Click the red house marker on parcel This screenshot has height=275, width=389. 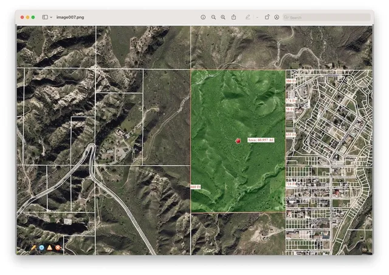pyautogui.click(x=238, y=140)
